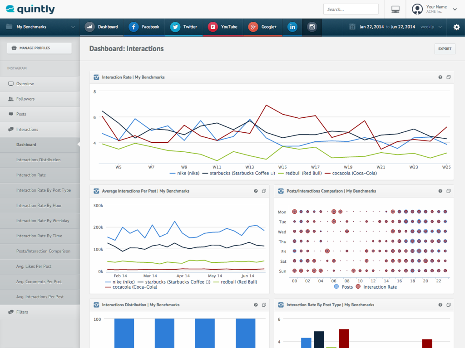Toggle starbucks series in Interaction Rate legend
Screen dimensions: 465x348
tap(238, 173)
